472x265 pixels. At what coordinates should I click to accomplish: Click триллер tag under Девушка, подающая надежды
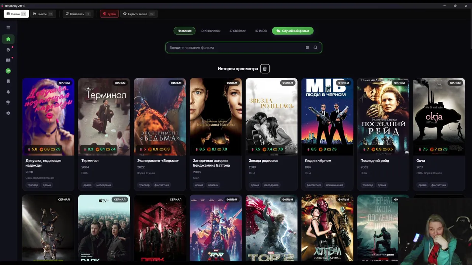(x=33, y=185)
